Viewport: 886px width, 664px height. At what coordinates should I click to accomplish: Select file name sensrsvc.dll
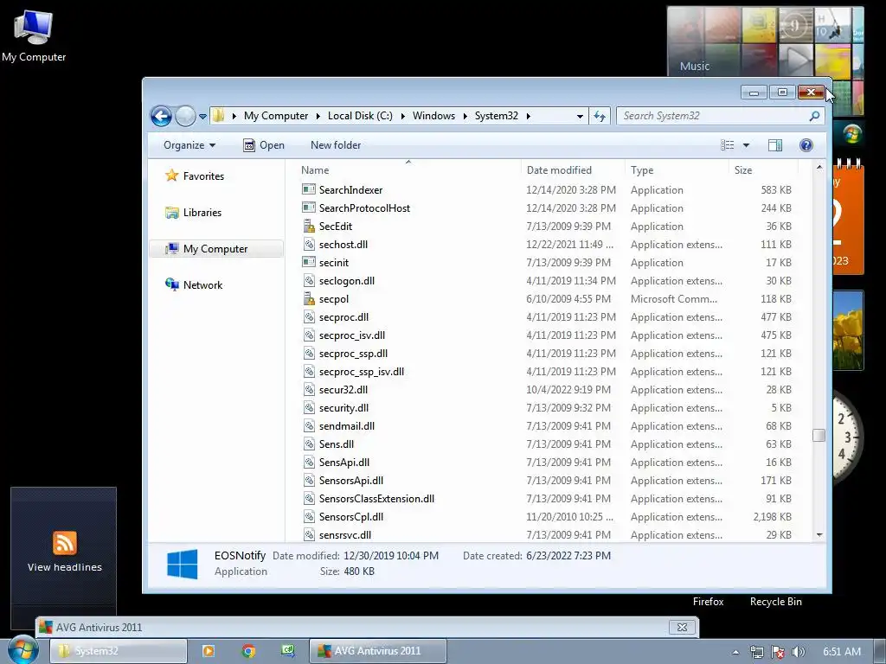click(345, 534)
